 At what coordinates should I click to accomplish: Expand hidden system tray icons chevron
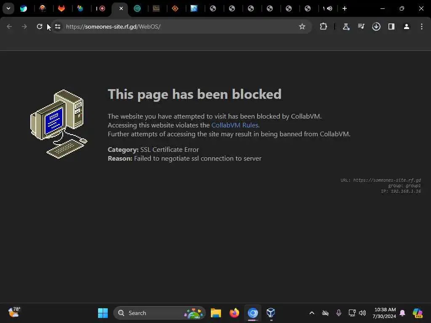pos(312,313)
